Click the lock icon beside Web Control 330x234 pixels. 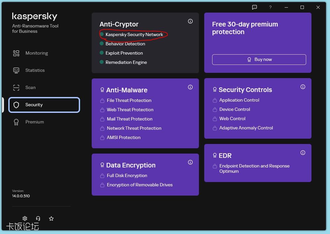point(215,119)
